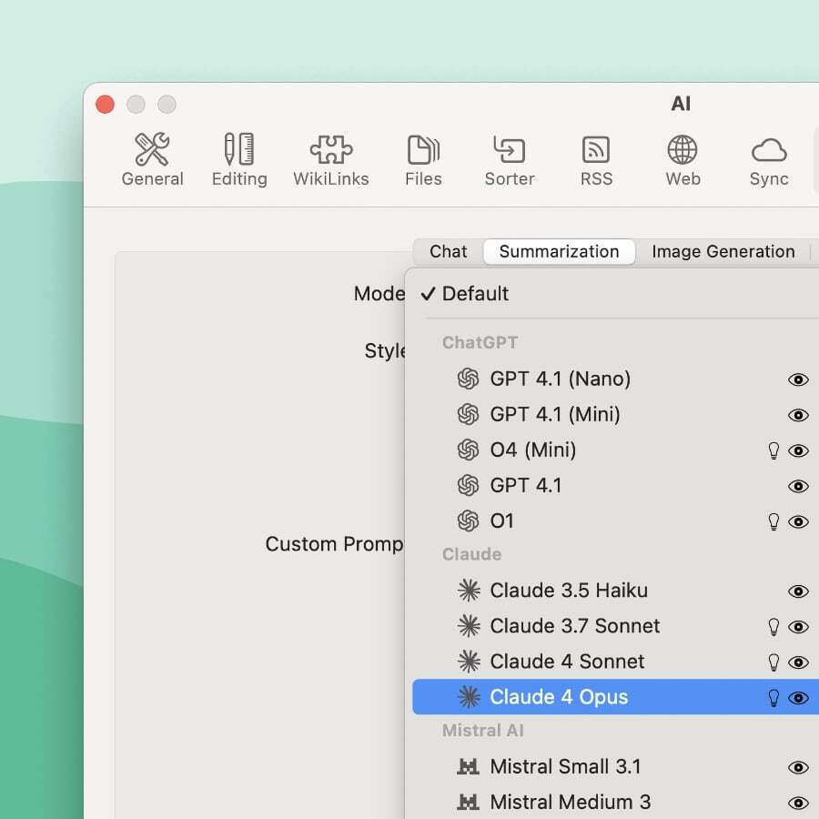The height and width of the screenshot is (819, 819).
Task: Close the AI settings window
Action: (105, 104)
